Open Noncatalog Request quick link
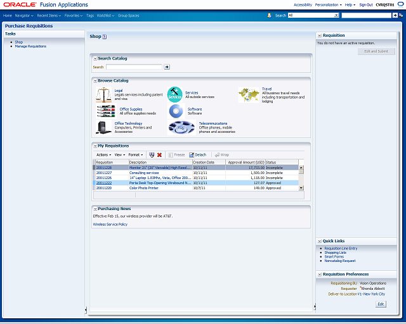406x324 pixels. 340,261
